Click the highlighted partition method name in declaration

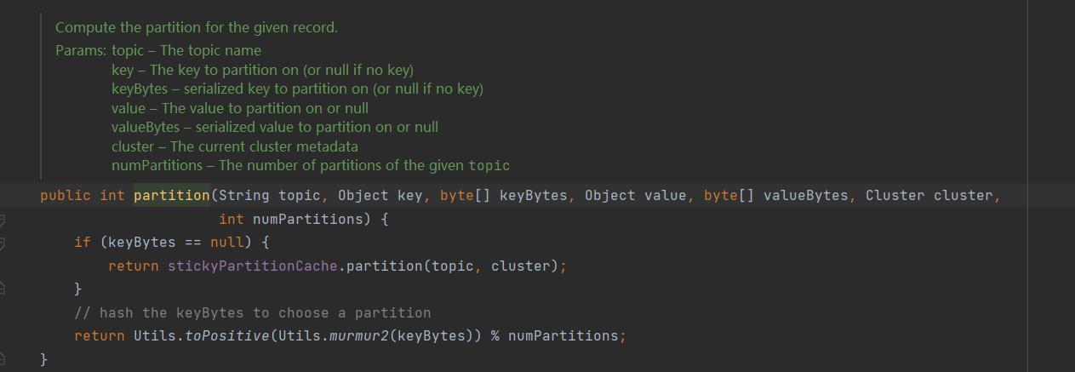(171, 196)
